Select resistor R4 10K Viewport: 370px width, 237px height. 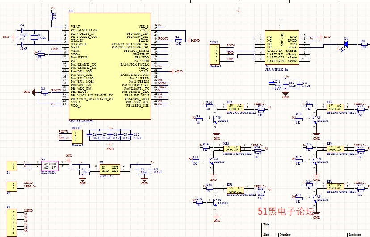click(178, 41)
